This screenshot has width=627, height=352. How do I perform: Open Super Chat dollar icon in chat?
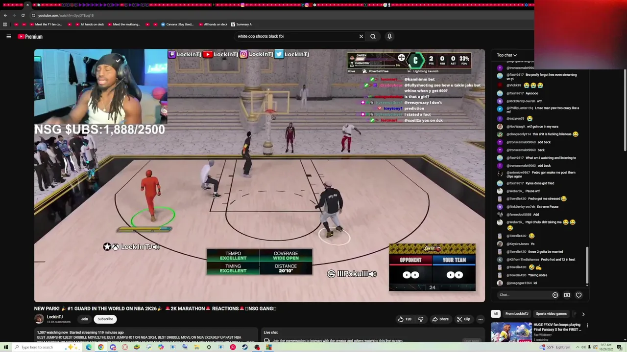(567, 295)
